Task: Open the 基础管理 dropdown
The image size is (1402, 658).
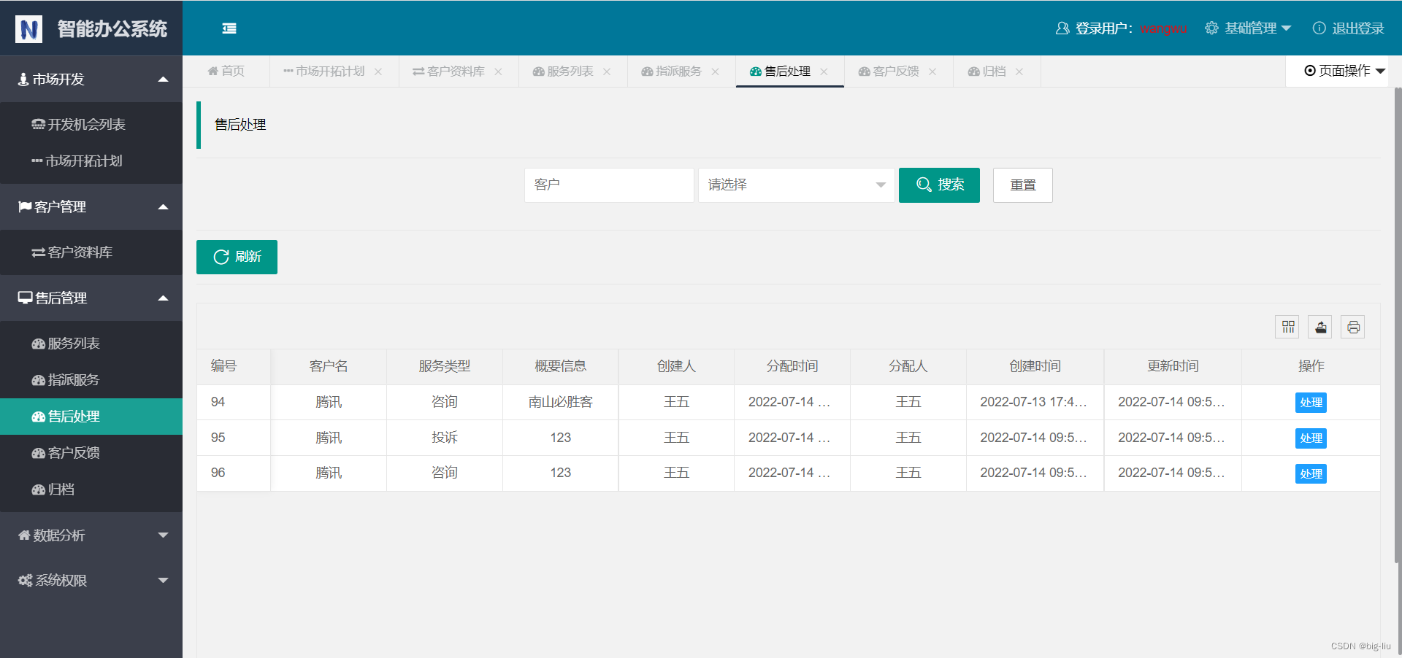Action: pyautogui.click(x=1248, y=28)
